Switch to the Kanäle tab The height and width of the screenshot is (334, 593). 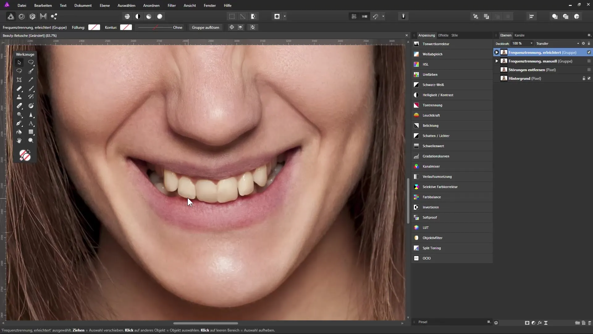tap(519, 35)
